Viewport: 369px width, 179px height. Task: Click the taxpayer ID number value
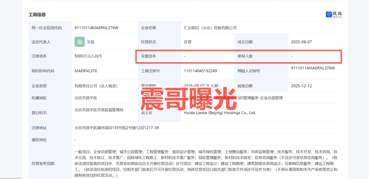tap(313, 68)
